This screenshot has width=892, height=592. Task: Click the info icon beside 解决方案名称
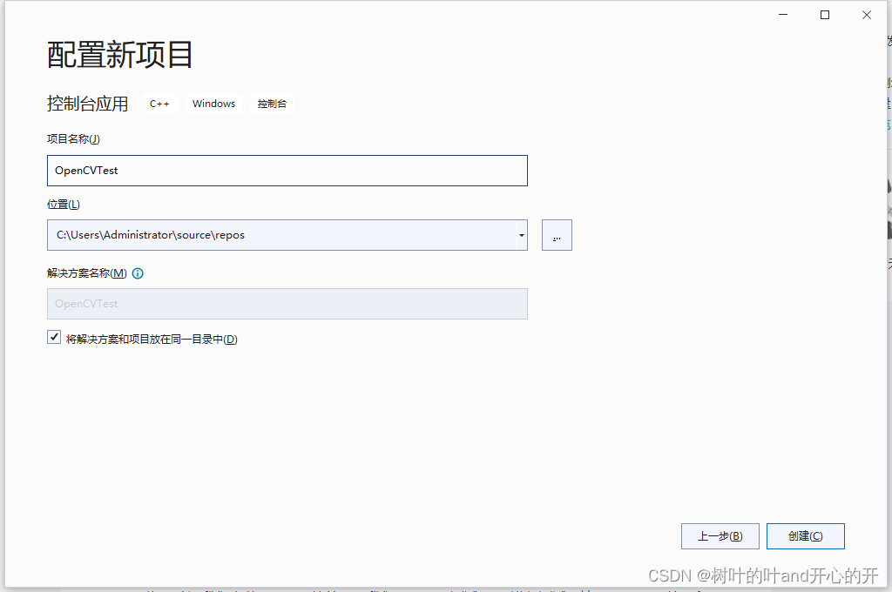(x=138, y=273)
